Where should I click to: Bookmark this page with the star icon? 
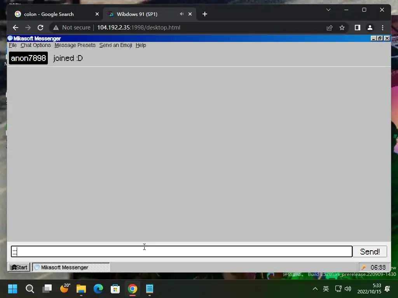point(342,28)
